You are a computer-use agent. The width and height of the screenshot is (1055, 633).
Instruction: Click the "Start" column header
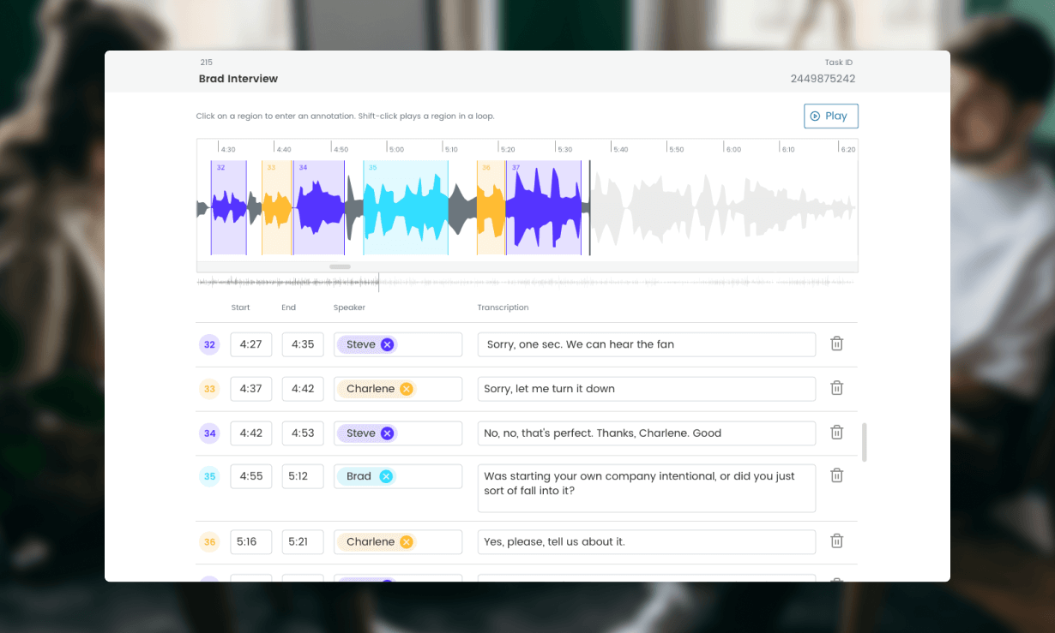coord(240,308)
